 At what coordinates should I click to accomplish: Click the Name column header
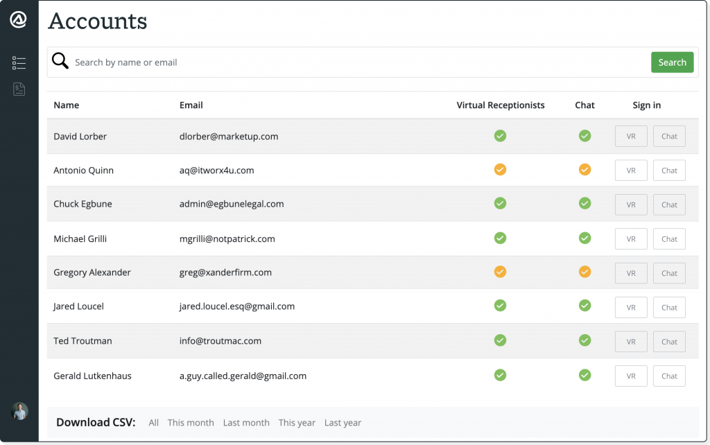67,105
